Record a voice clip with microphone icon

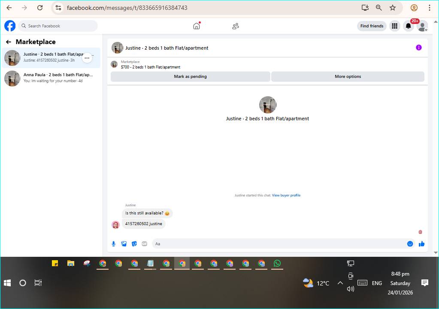click(x=114, y=244)
